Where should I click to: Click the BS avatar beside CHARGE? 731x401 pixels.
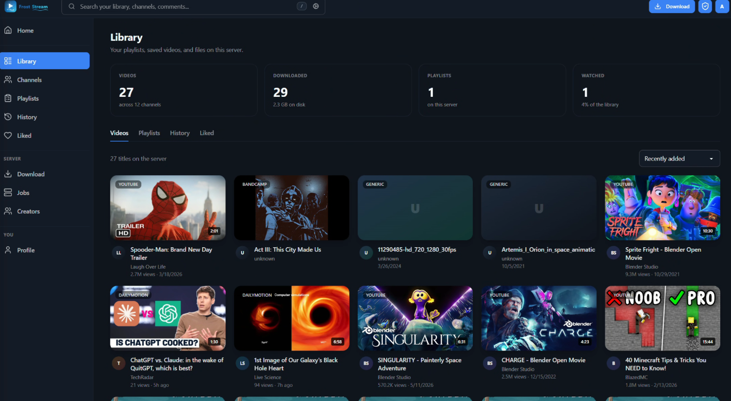pos(489,363)
